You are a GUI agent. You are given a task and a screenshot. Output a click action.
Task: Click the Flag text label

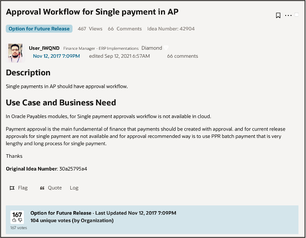tap(23, 188)
